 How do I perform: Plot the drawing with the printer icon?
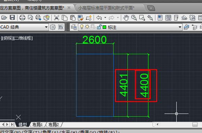point(22,18)
